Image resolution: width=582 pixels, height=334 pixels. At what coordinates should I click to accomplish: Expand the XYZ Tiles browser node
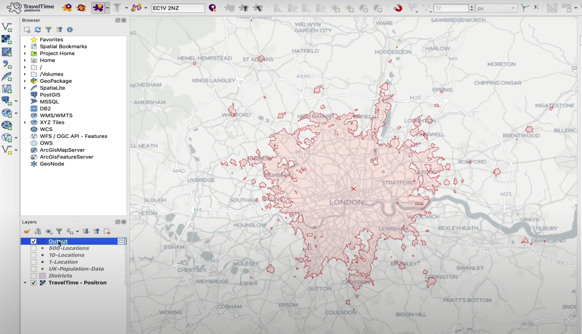[25, 122]
